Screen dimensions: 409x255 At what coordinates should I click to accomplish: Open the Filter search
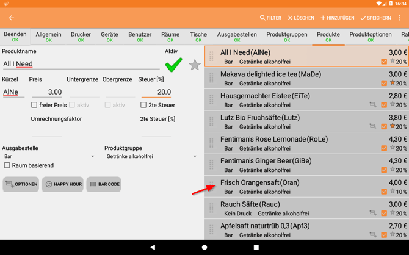click(x=270, y=18)
